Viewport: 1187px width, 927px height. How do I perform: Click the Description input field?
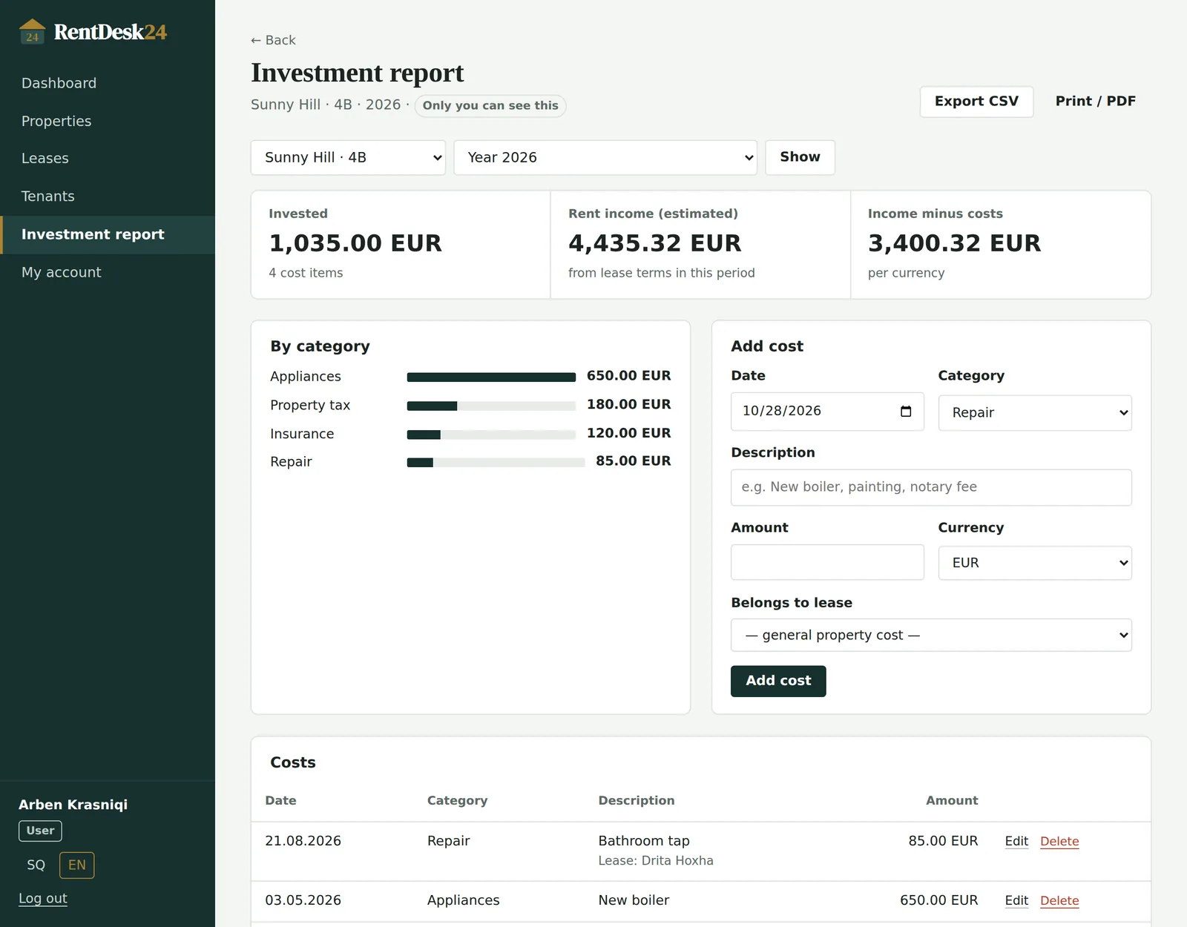931,487
